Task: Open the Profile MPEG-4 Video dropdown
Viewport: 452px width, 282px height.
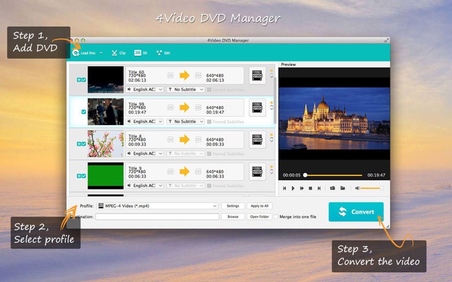Action: click(x=157, y=206)
